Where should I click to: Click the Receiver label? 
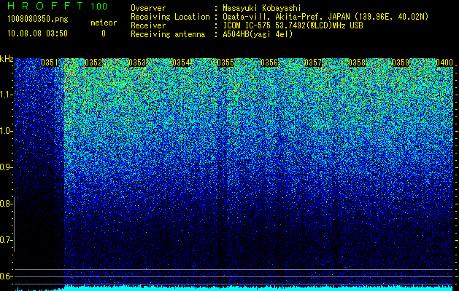pyautogui.click(x=148, y=25)
